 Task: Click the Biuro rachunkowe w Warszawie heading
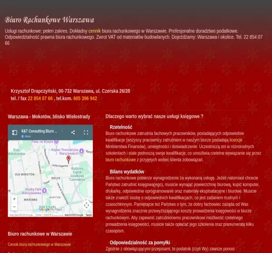(x=40, y=234)
